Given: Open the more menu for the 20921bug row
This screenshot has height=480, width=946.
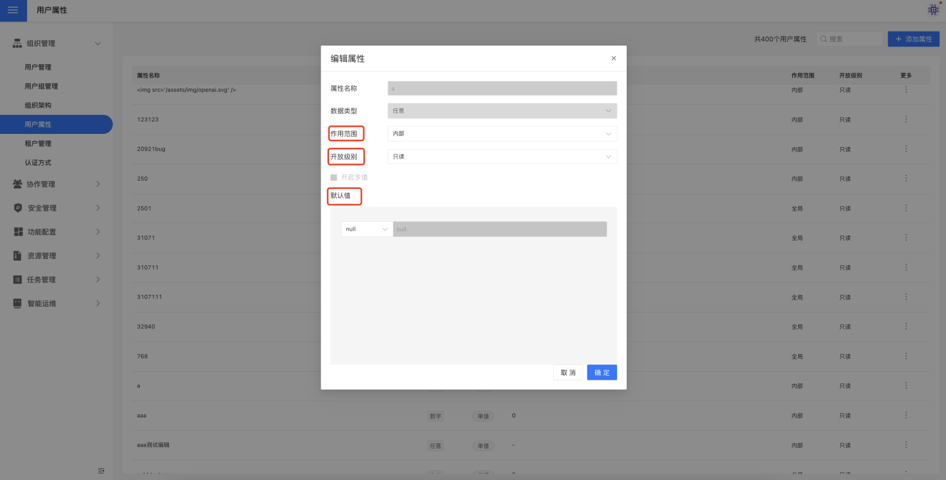Looking at the screenshot, I should (x=906, y=149).
